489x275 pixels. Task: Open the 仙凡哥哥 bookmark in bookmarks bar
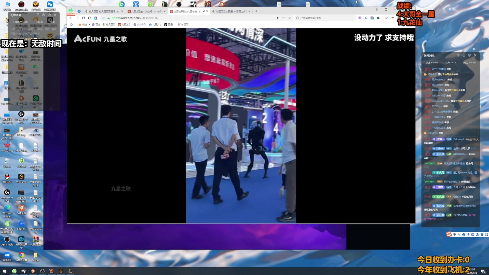tap(109, 25)
